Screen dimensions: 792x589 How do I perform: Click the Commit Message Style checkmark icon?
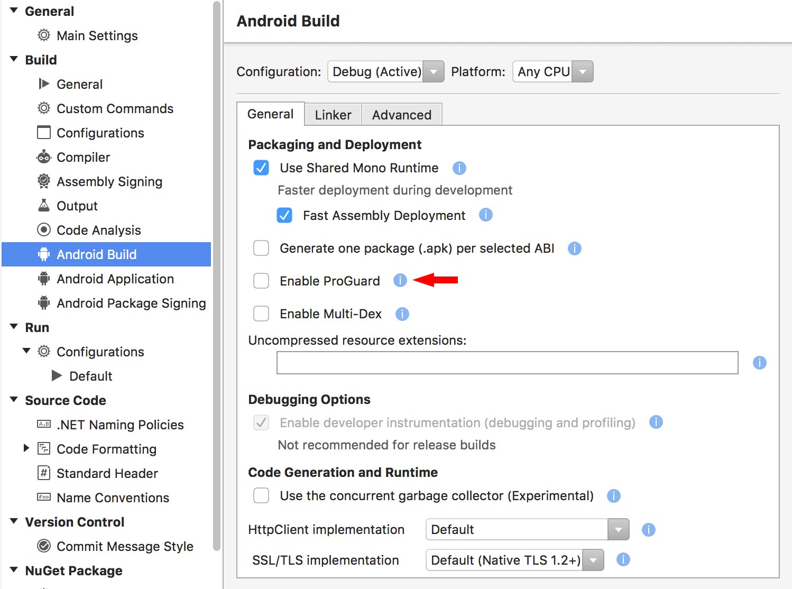44,546
